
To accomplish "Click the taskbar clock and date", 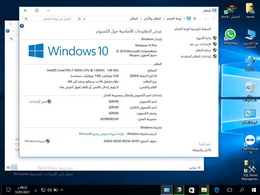I will tap(22, 190).
